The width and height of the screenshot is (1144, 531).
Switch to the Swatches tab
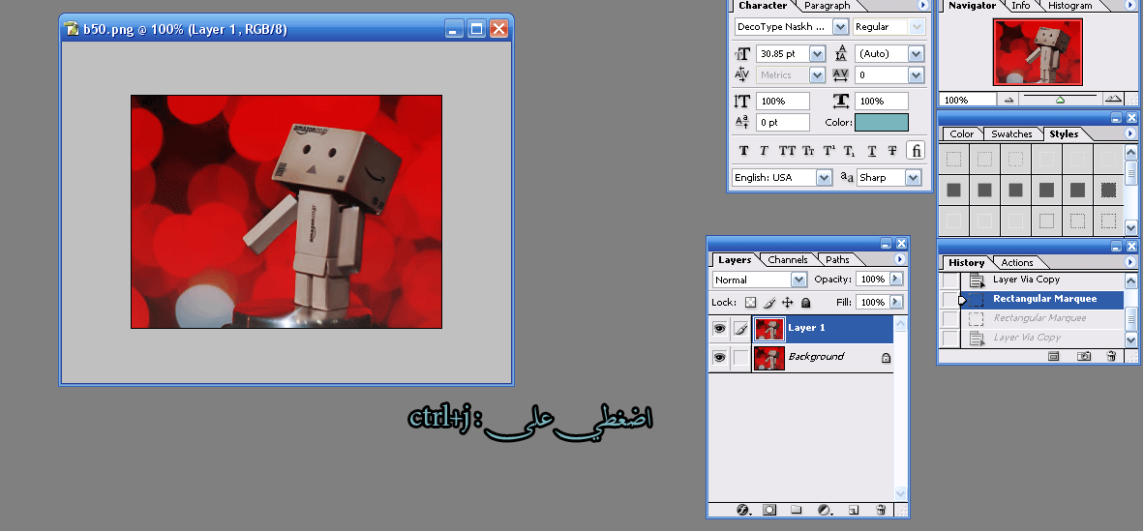click(1011, 134)
